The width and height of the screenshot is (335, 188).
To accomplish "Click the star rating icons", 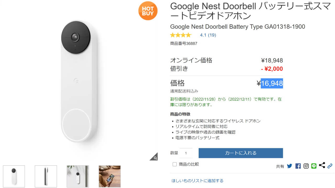I will (x=181, y=35).
